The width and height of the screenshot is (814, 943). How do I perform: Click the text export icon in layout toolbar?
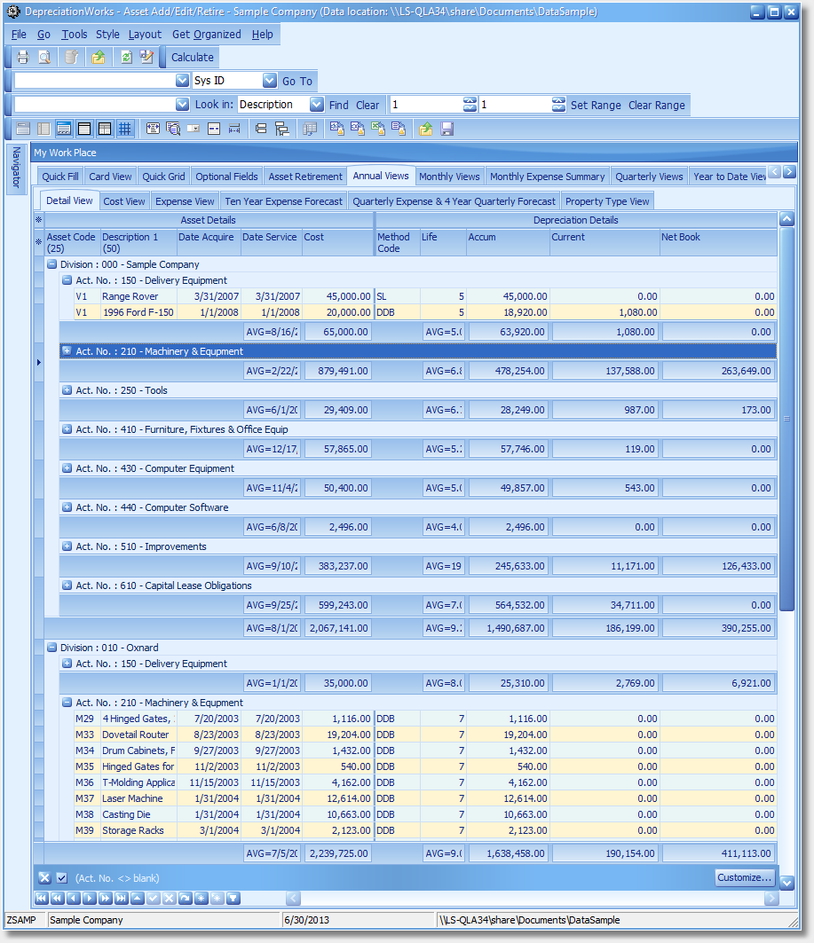click(x=399, y=129)
